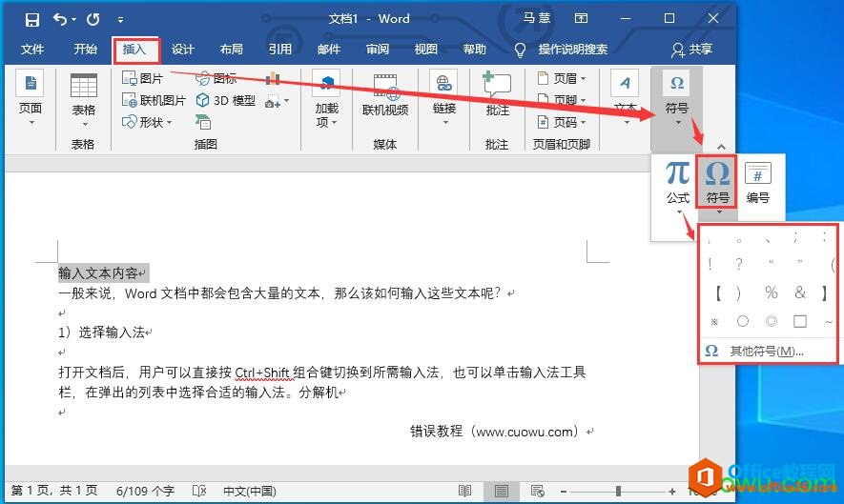The height and width of the screenshot is (504, 844).
Task: Click the language 中文(中国) in status bar
Action: click(x=250, y=491)
